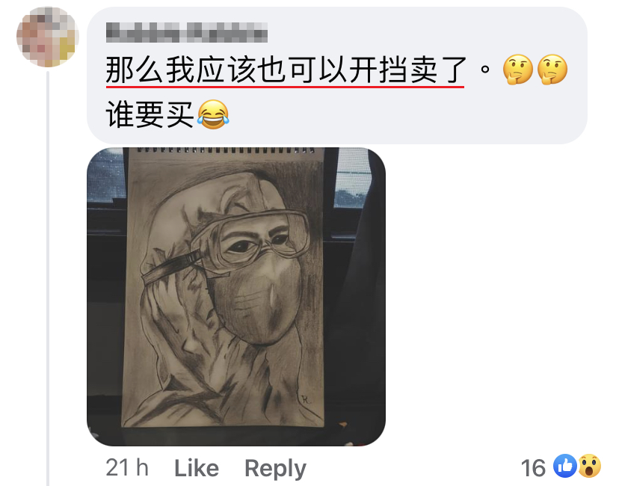Click the wow face reaction icon
Screen dimensions: 619x486
[x=589, y=466]
